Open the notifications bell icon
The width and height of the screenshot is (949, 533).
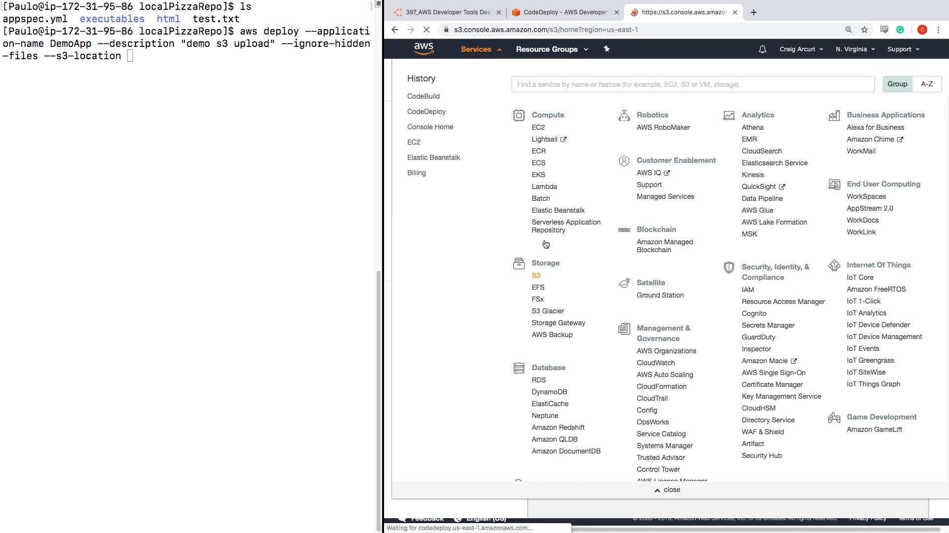(762, 49)
